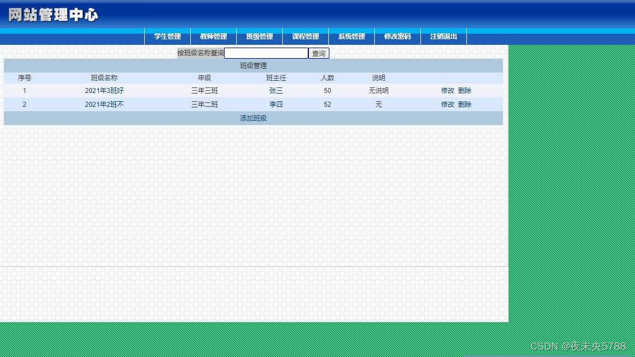Screen dimensions: 635x357
Task: Select headcount cell 50
Action: coord(327,91)
